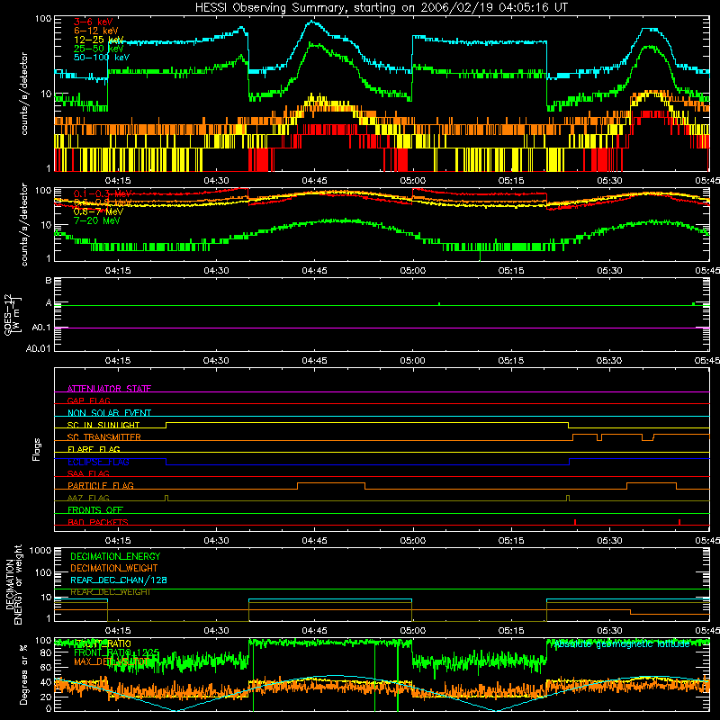This screenshot has height=720, width=720.
Task: Click the REAR_DEC_WEIGHT legend label
Action: click(x=111, y=592)
